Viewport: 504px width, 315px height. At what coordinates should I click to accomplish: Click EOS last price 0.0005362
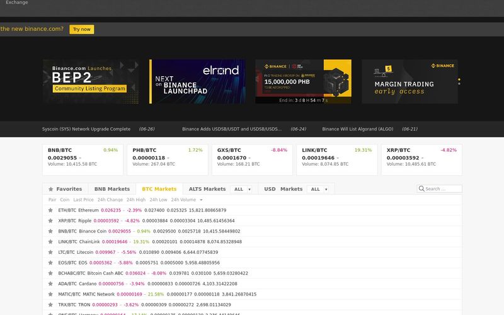(x=101, y=263)
